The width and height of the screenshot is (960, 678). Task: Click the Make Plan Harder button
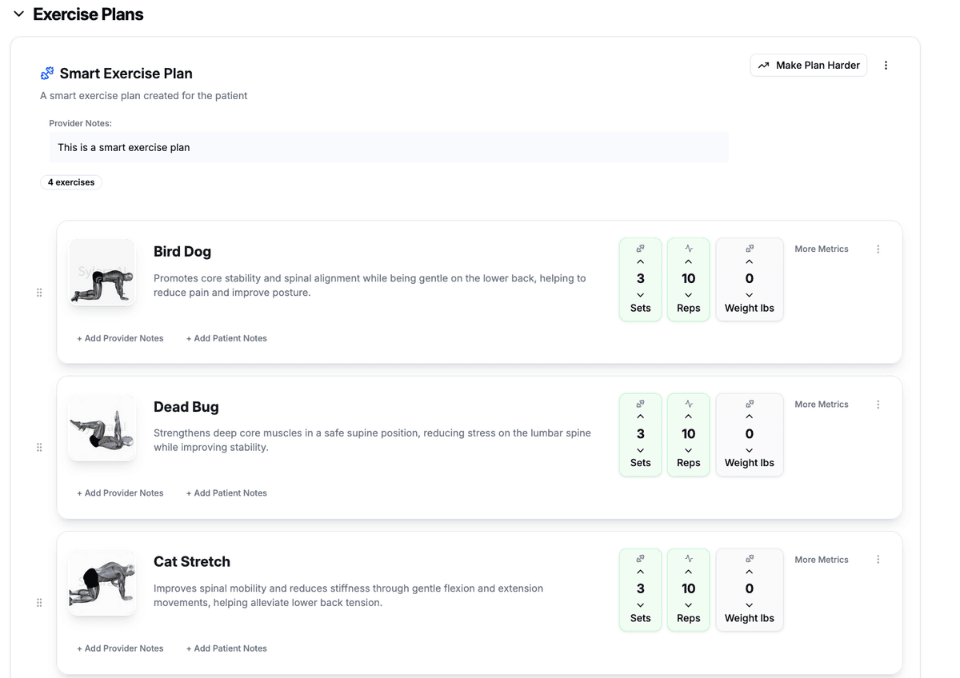point(808,65)
